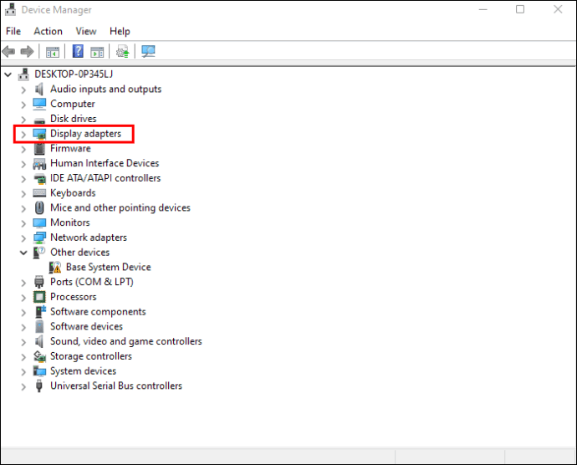Expand the Audio inputs and outputs chevron
The width and height of the screenshot is (577, 465).
[23, 89]
